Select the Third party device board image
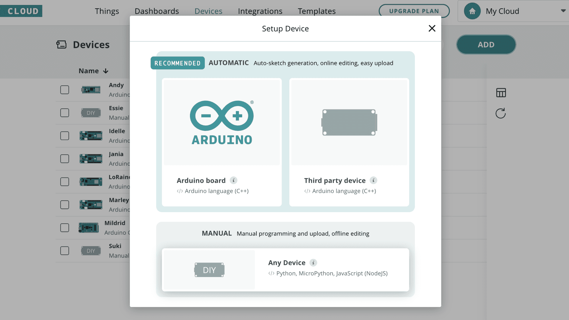The height and width of the screenshot is (320, 569). coord(349,123)
